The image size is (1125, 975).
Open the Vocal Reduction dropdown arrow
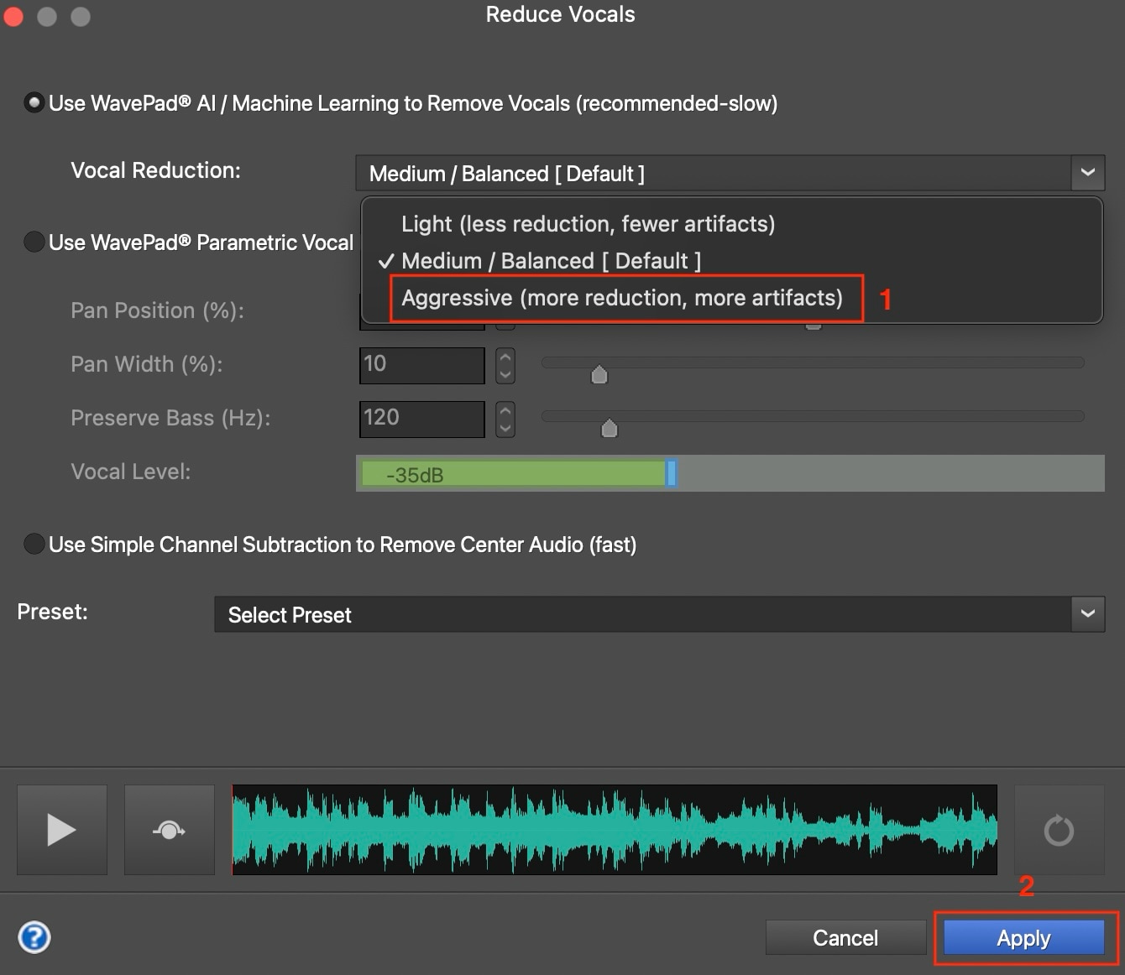tap(1088, 173)
